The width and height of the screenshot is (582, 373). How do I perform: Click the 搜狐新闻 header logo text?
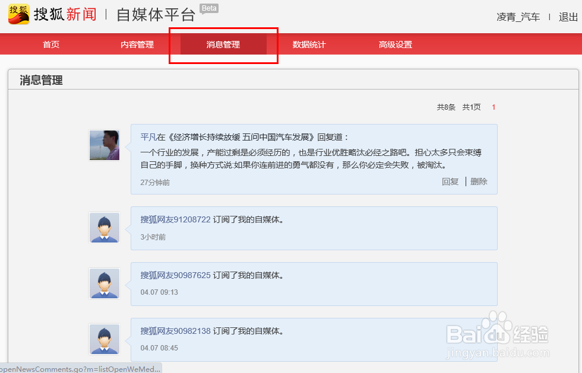(x=65, y=14)
